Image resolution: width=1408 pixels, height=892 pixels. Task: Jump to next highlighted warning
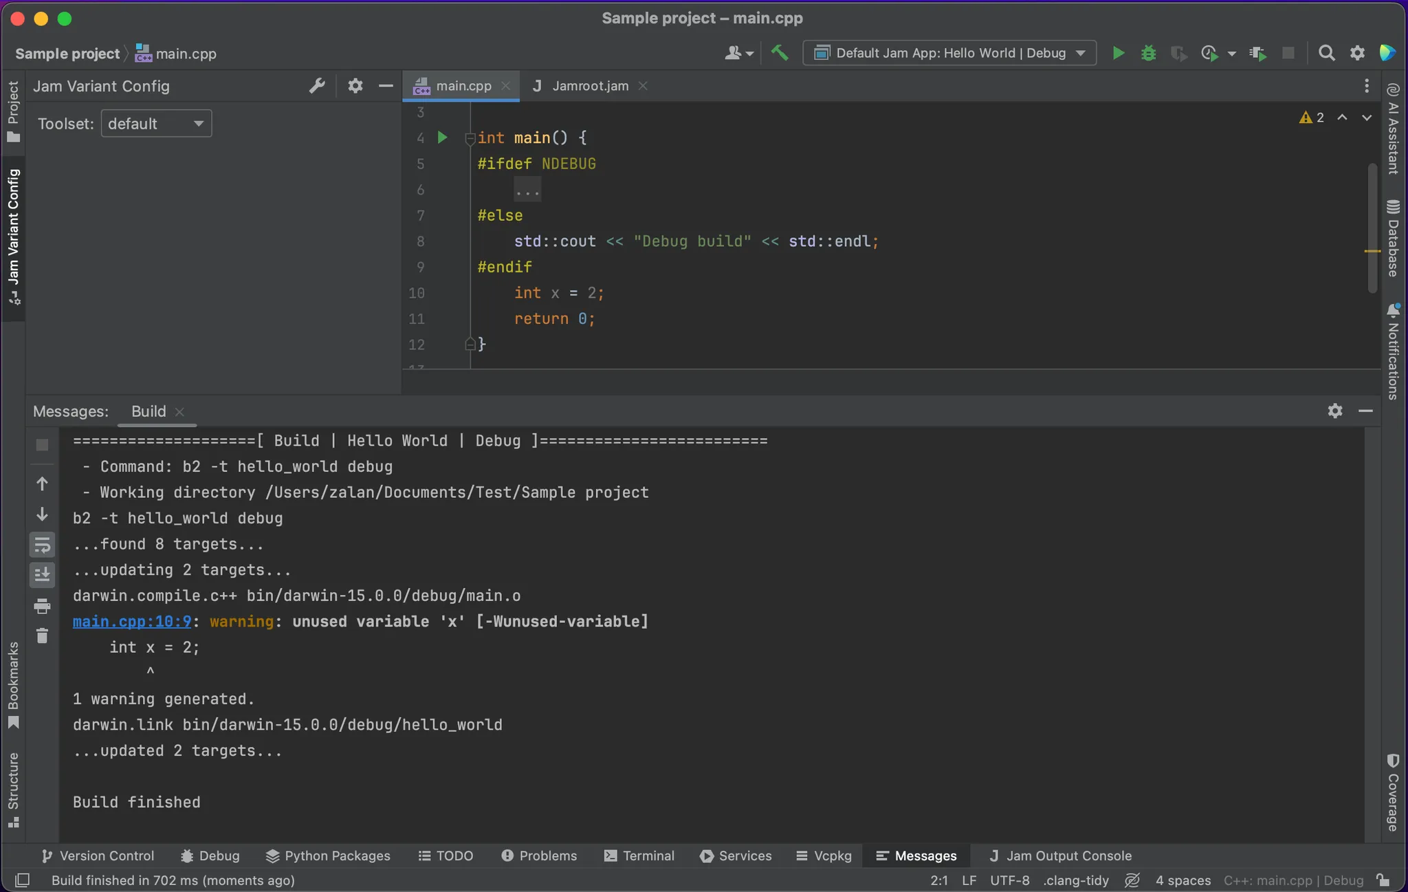pos(1367,118)
